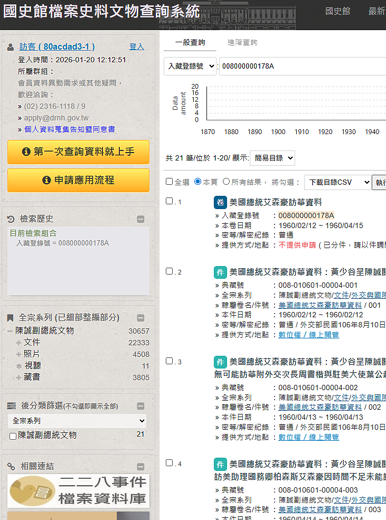This screenshot has height=520, width=386.
Task: Open 數位檔 / 線上閱覽 link for item 002
Action: click(308, 438)
